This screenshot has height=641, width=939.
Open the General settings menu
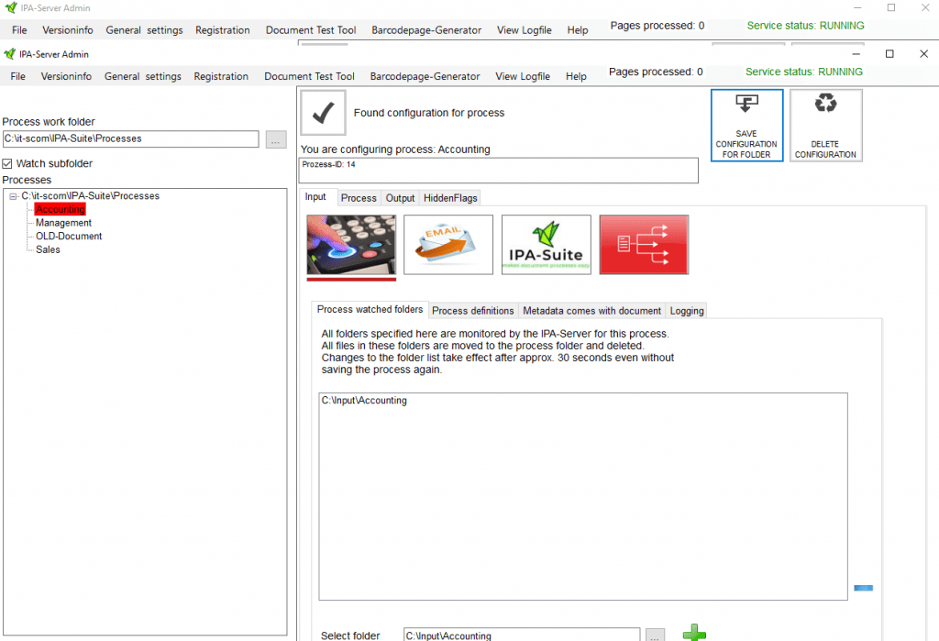pyautogui.click(x=143, y=77)
